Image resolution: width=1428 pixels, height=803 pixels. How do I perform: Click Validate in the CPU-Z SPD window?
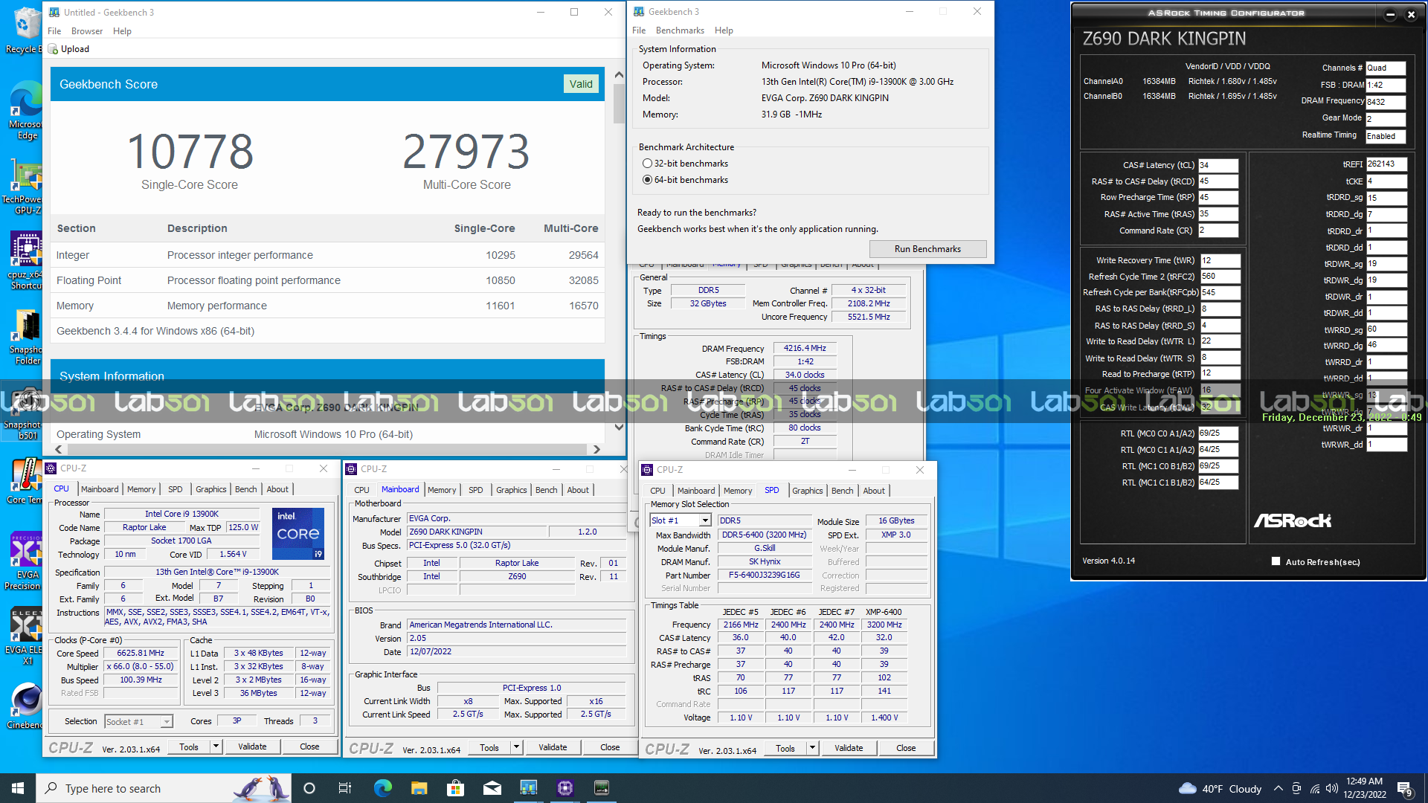849,748
